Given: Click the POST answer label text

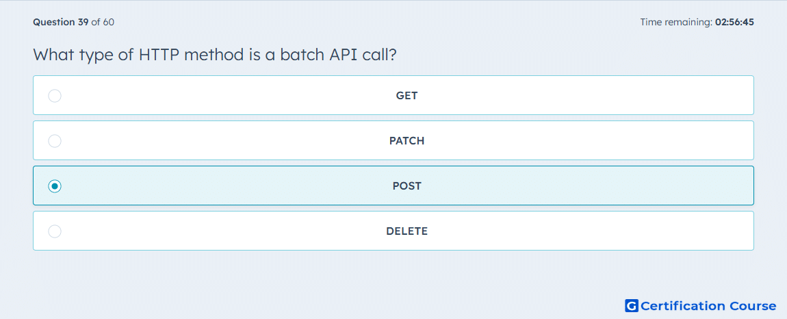Looking at the screenshot, I should (407, 186).
